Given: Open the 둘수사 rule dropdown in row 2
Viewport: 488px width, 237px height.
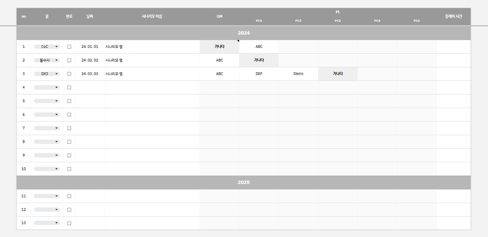Looking at the screenshot, I should 47,60.
